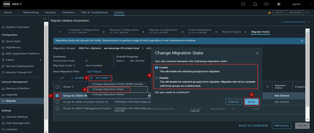Dismiss the blue migration warning banner
This screenshot has width=314, height=133.
pyautogui.click(x=302, y=41)
